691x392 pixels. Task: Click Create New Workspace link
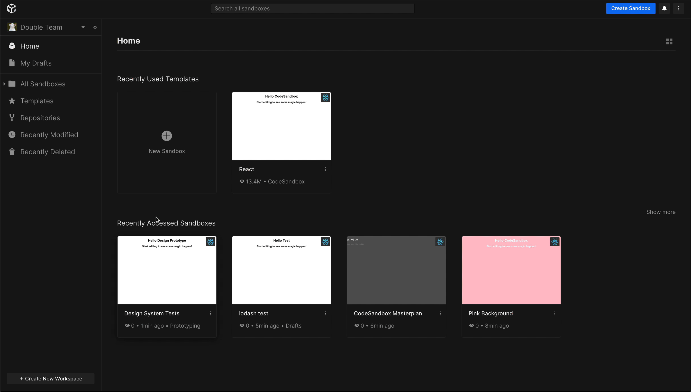pos(51,378)
